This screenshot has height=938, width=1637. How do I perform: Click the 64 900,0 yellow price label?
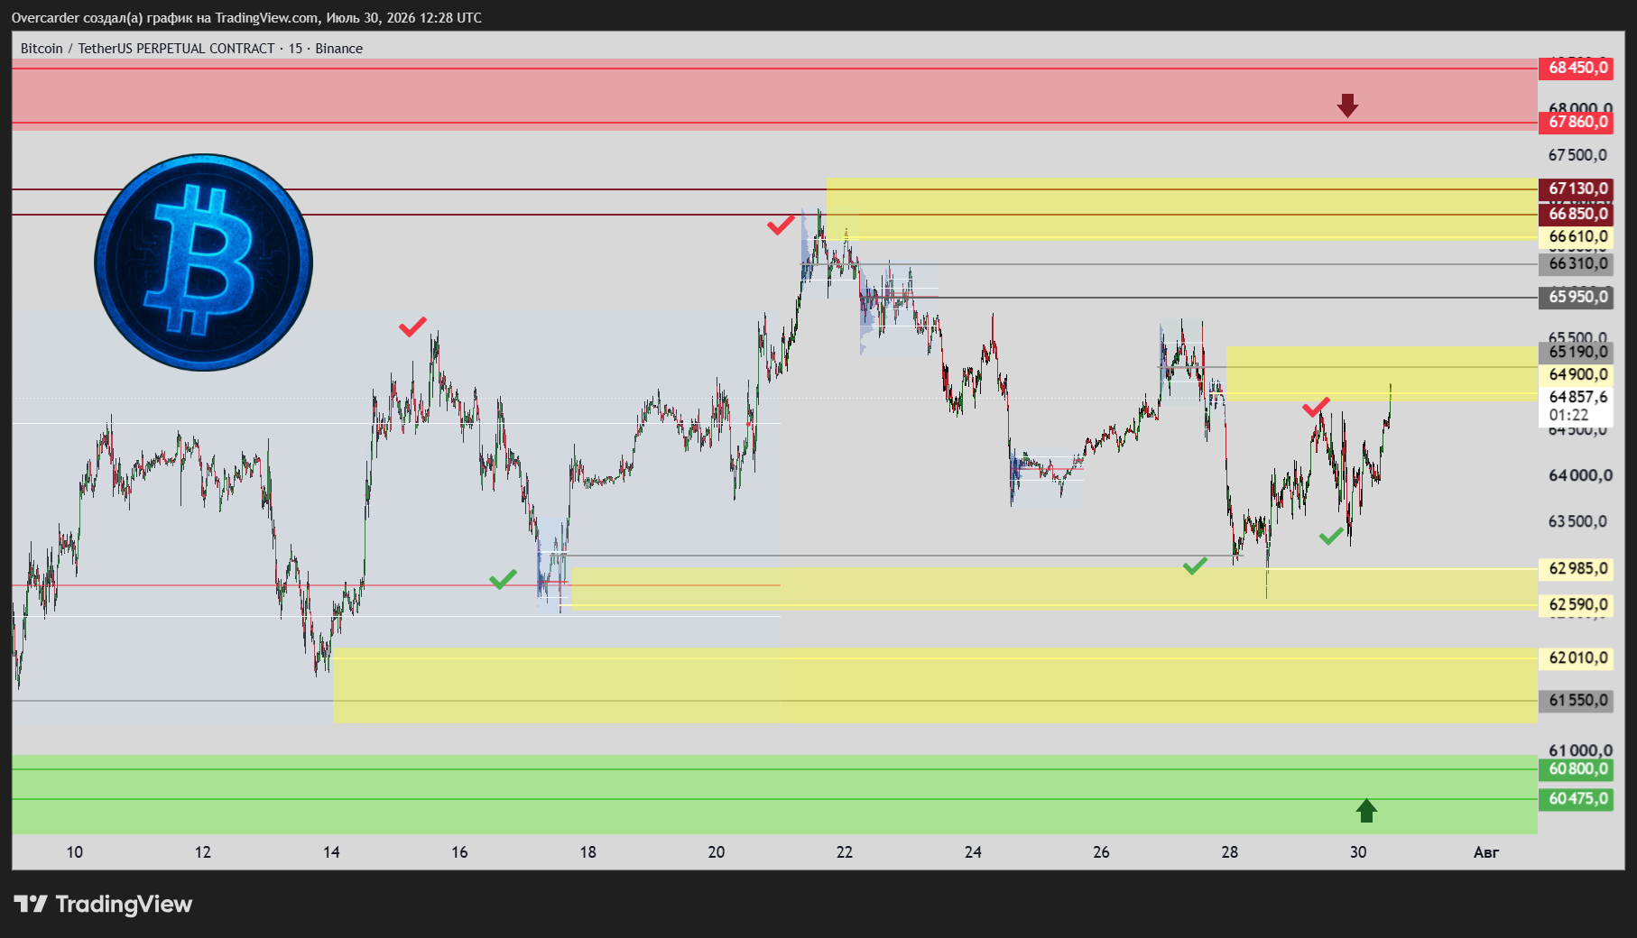tap(1577, 374)
